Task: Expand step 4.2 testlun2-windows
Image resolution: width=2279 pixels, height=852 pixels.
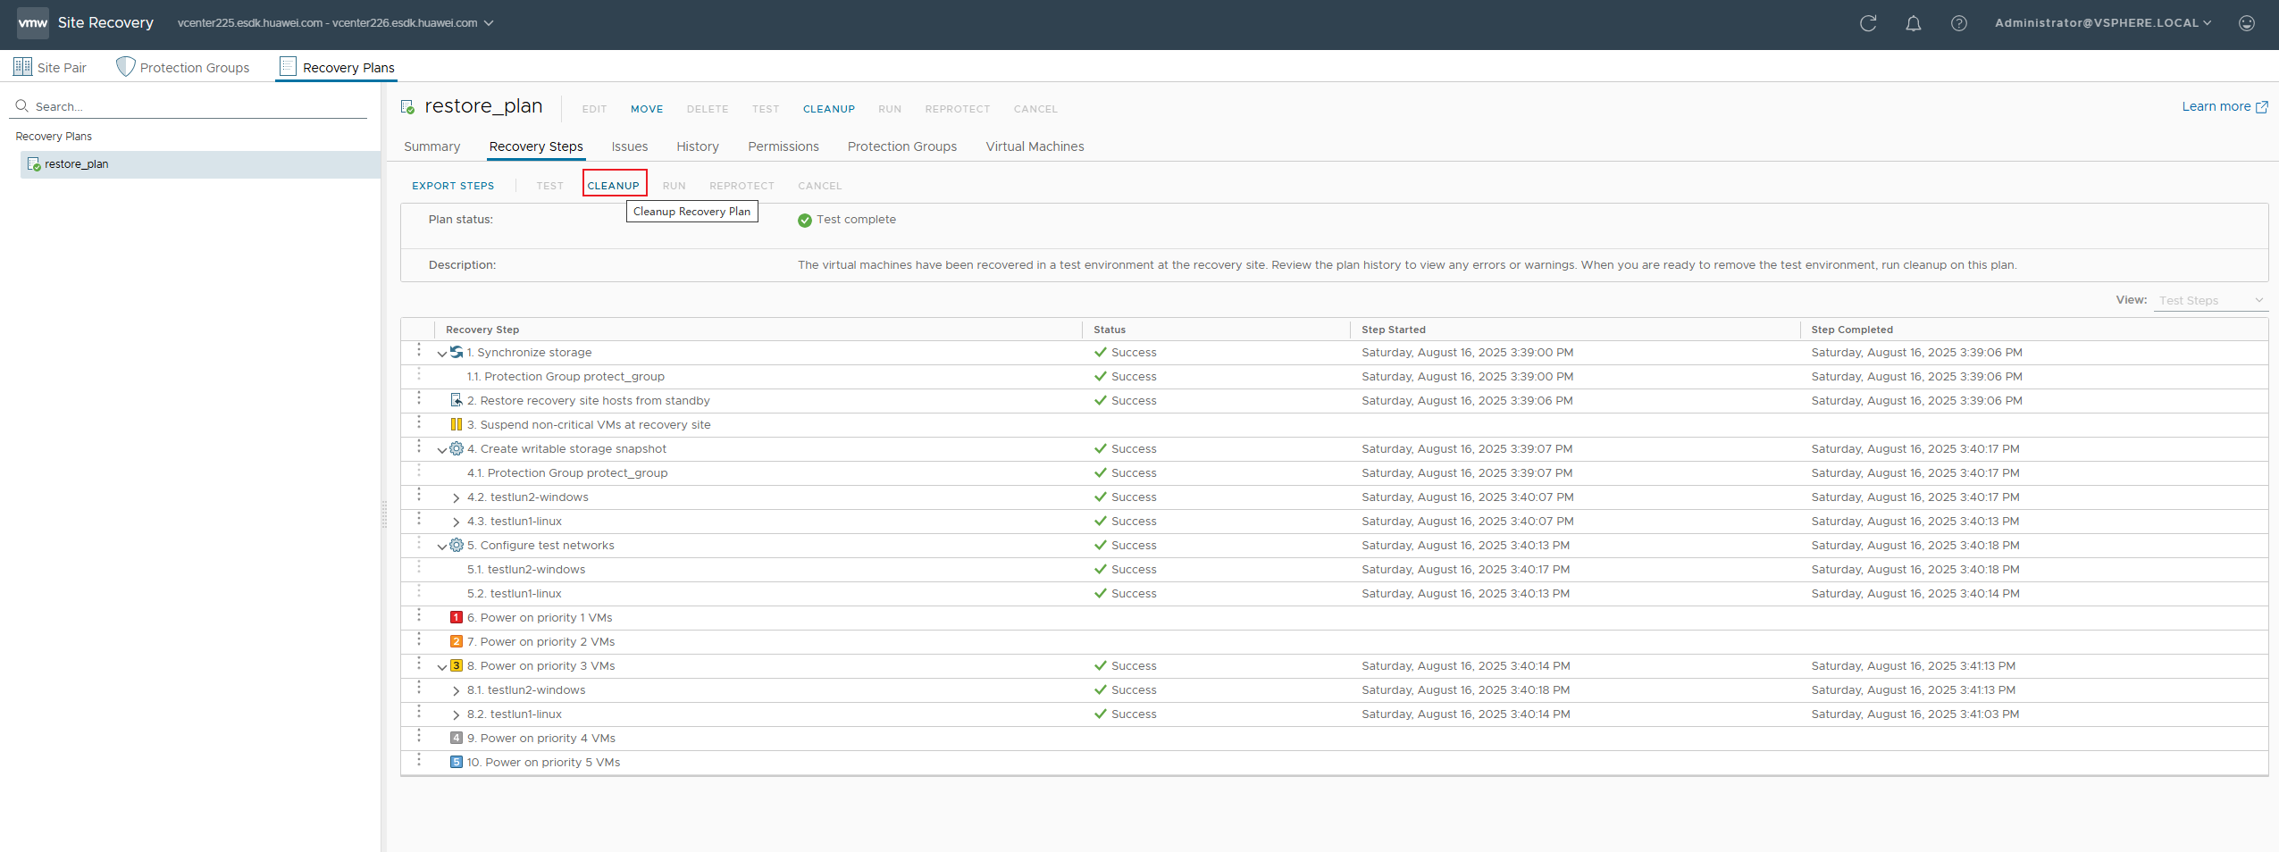Action: (x=456, y=498)
